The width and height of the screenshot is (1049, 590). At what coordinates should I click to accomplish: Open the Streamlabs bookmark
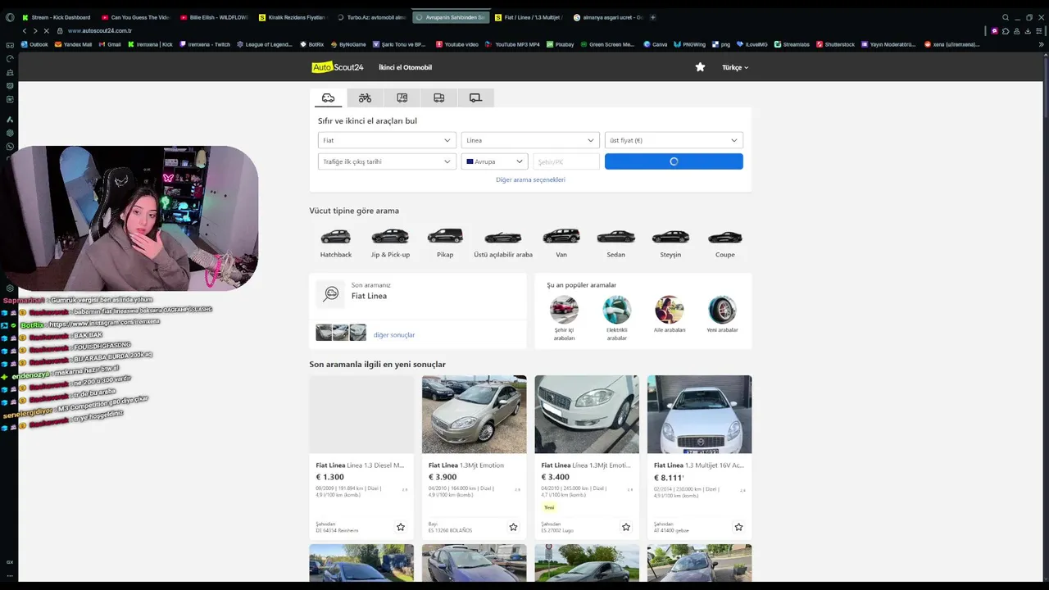click(x=792, y=44)
